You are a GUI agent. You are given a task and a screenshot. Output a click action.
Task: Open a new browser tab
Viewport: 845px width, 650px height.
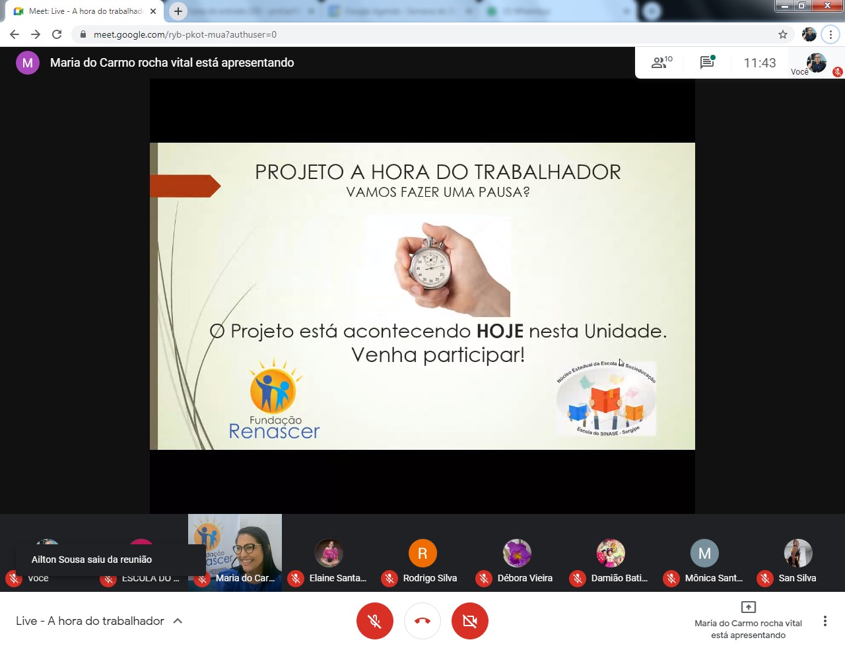(178, 11)
